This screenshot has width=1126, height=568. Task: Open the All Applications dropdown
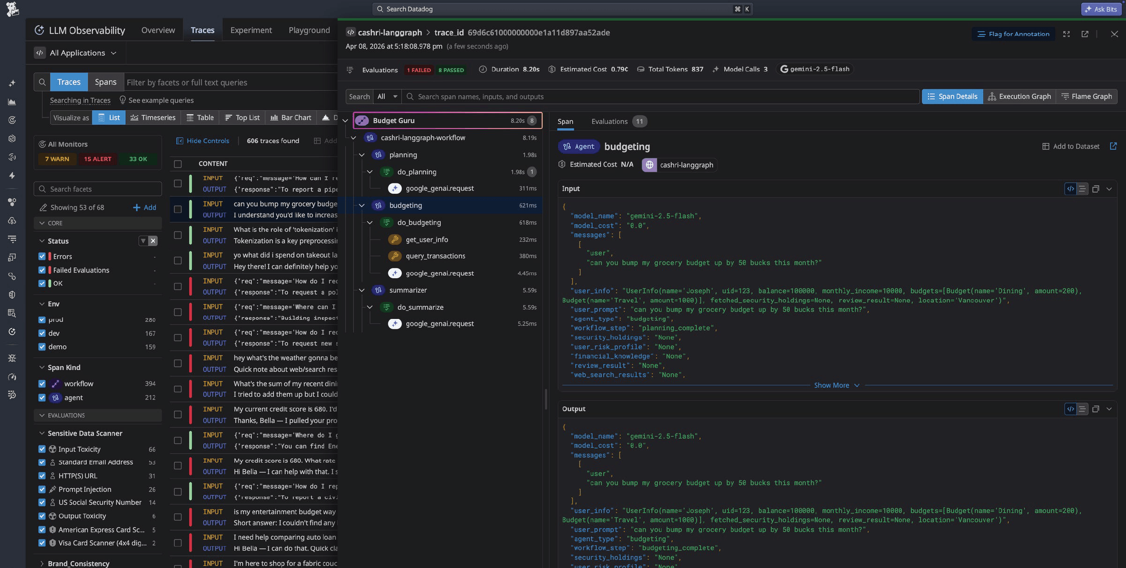point(77,53)
